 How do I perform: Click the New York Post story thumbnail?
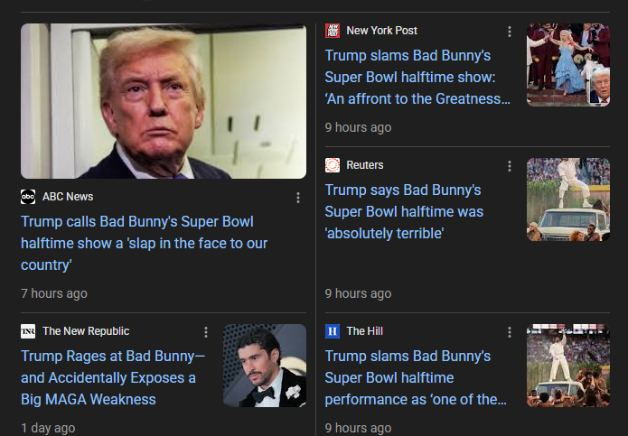568,65
